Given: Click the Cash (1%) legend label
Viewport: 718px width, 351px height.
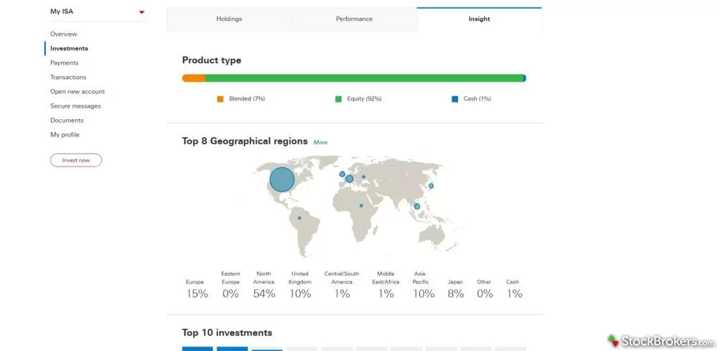Looking at the screenshot, I should 477,99.
